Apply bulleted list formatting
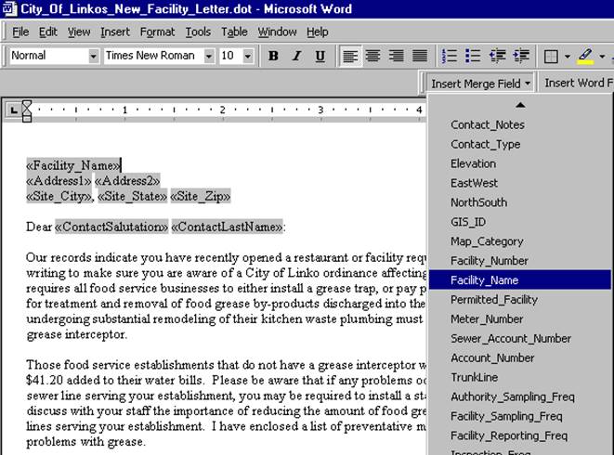This screenshot has width=614, height=455. pos(473,56)
